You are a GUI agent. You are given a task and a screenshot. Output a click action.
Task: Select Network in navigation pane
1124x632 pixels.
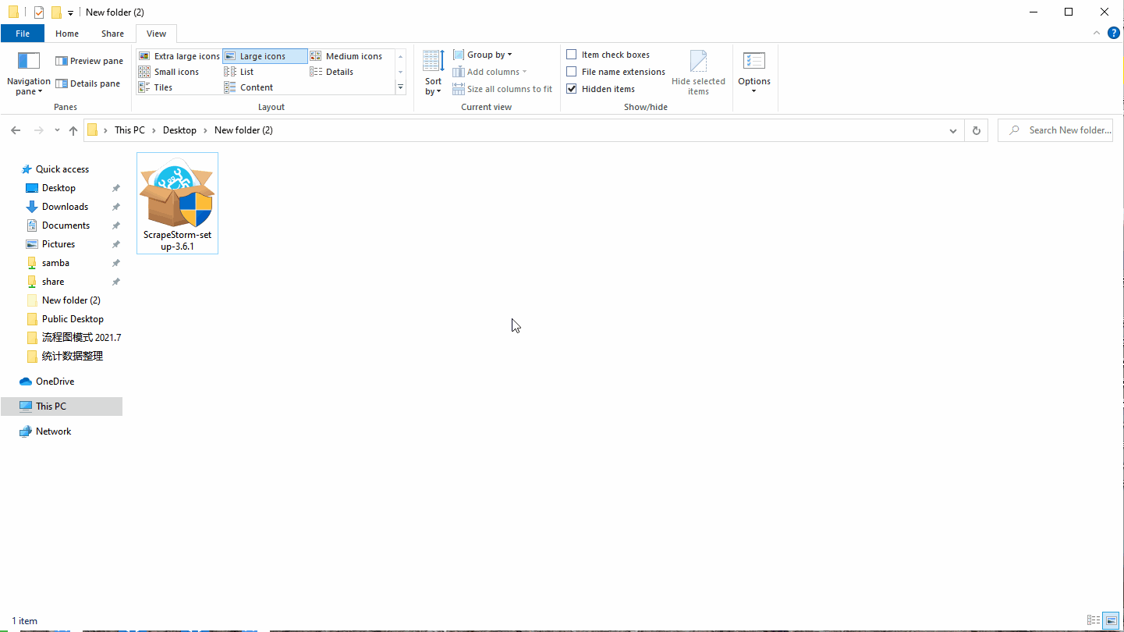click(x=53, y=431)
